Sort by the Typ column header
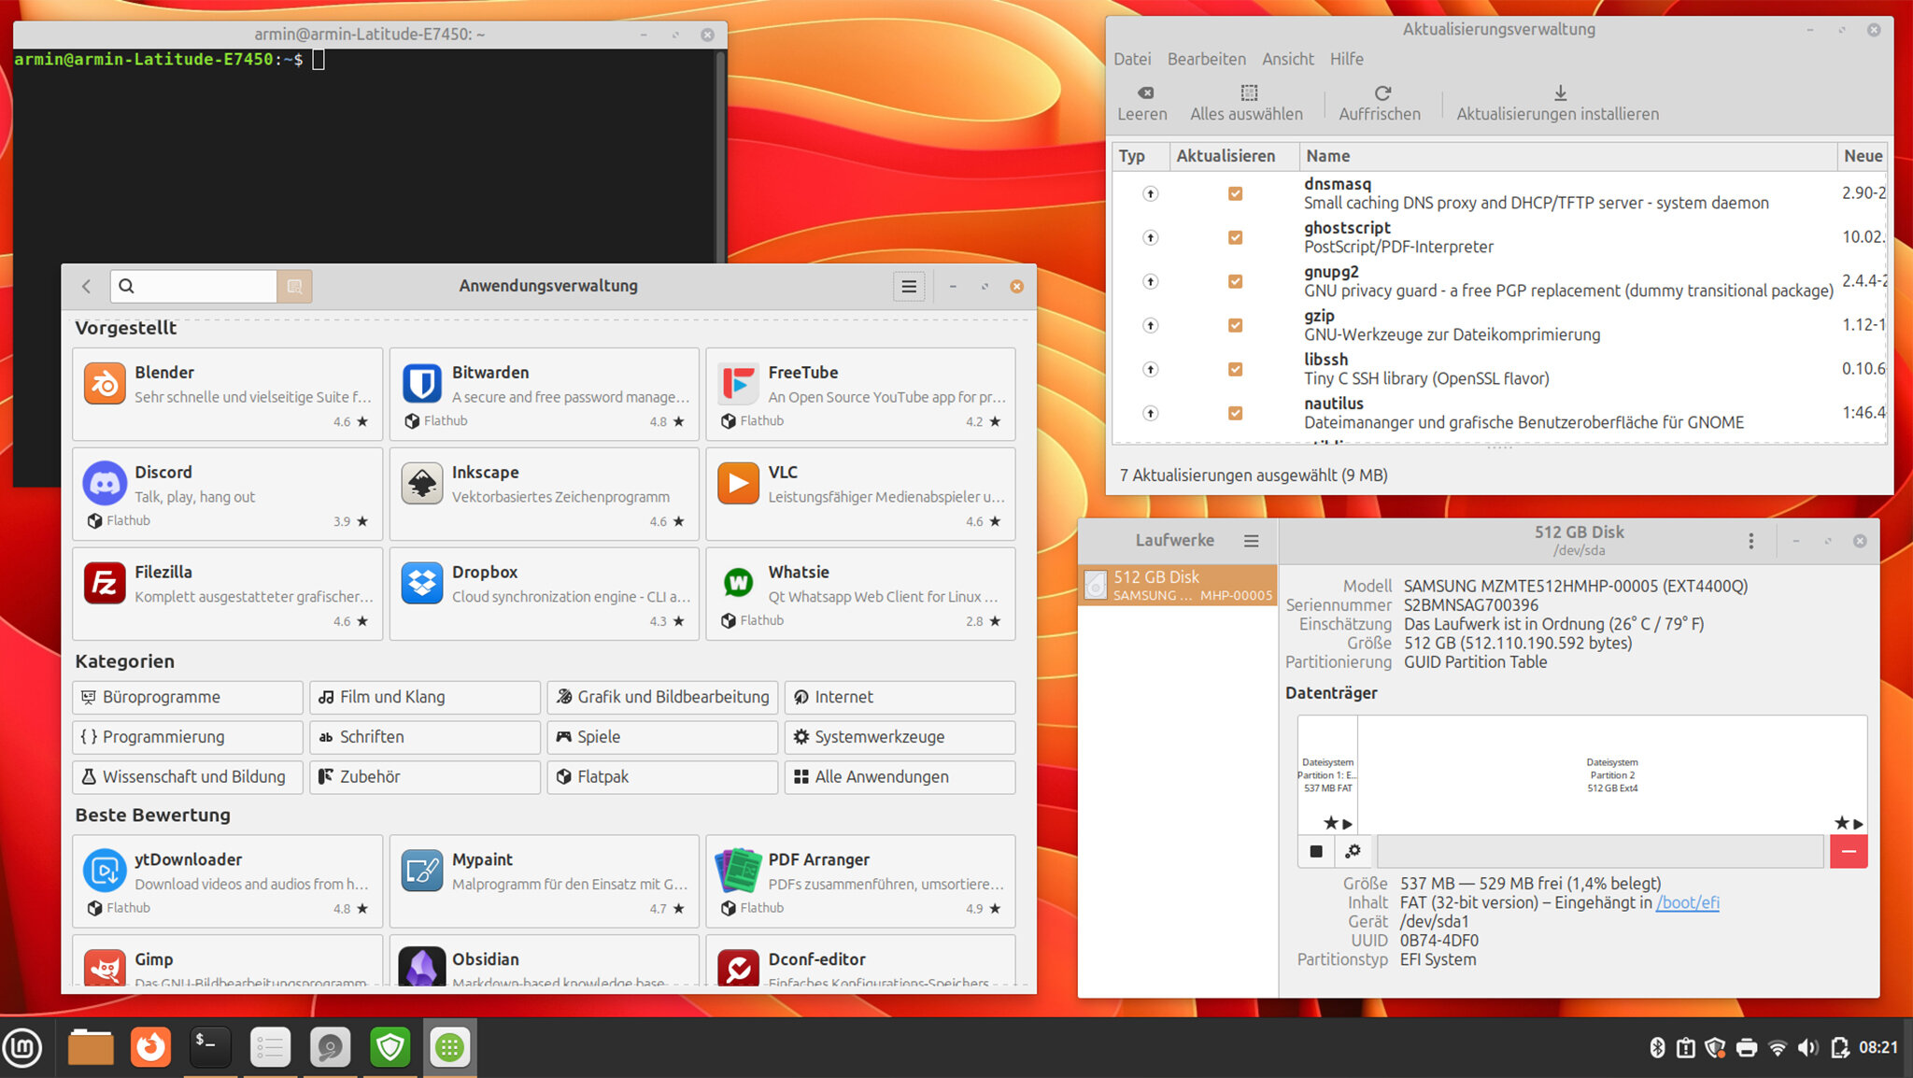The width and height of the screenshot is (1913, 1078). point(1141,156)
